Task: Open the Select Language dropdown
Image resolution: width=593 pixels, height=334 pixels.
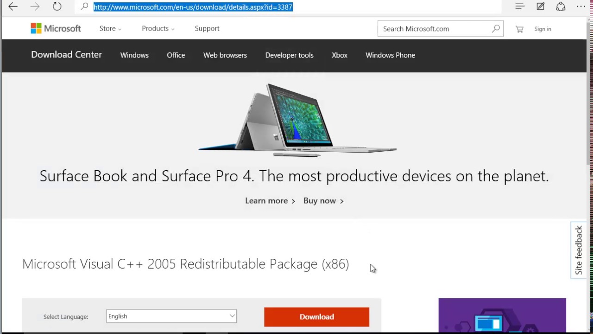Action: pyautogui.click(x=171, y=316)
